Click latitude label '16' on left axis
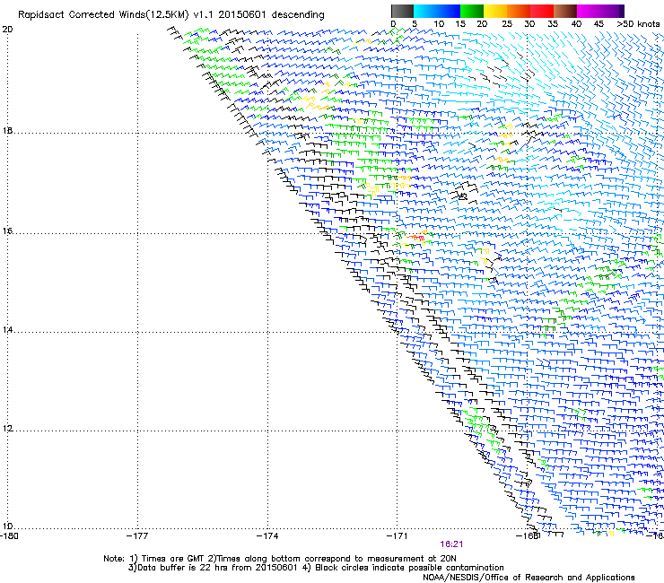The height and width of the screenshot is (583, 664). click(7, 231)
